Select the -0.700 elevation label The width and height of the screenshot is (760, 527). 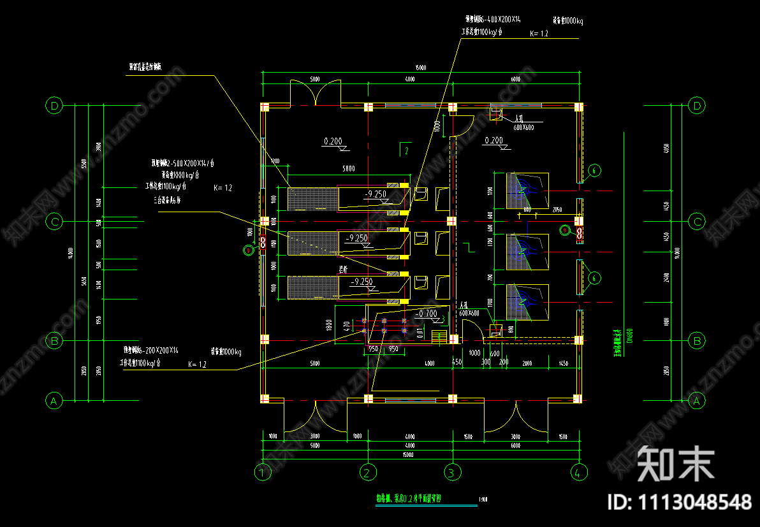pos(426,314)
